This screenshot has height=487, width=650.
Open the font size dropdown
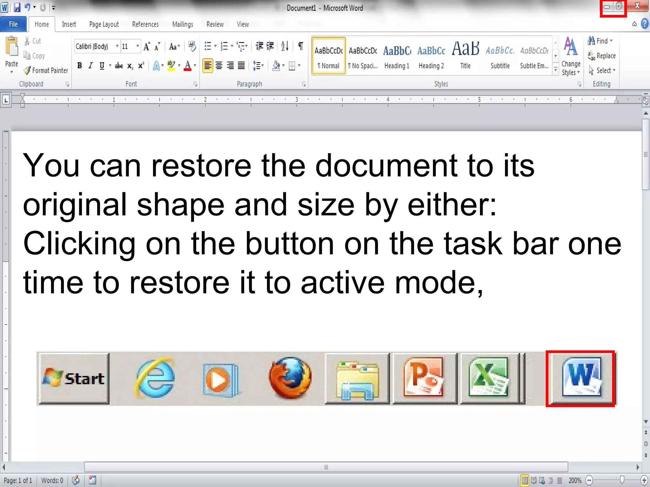[137, 46]
